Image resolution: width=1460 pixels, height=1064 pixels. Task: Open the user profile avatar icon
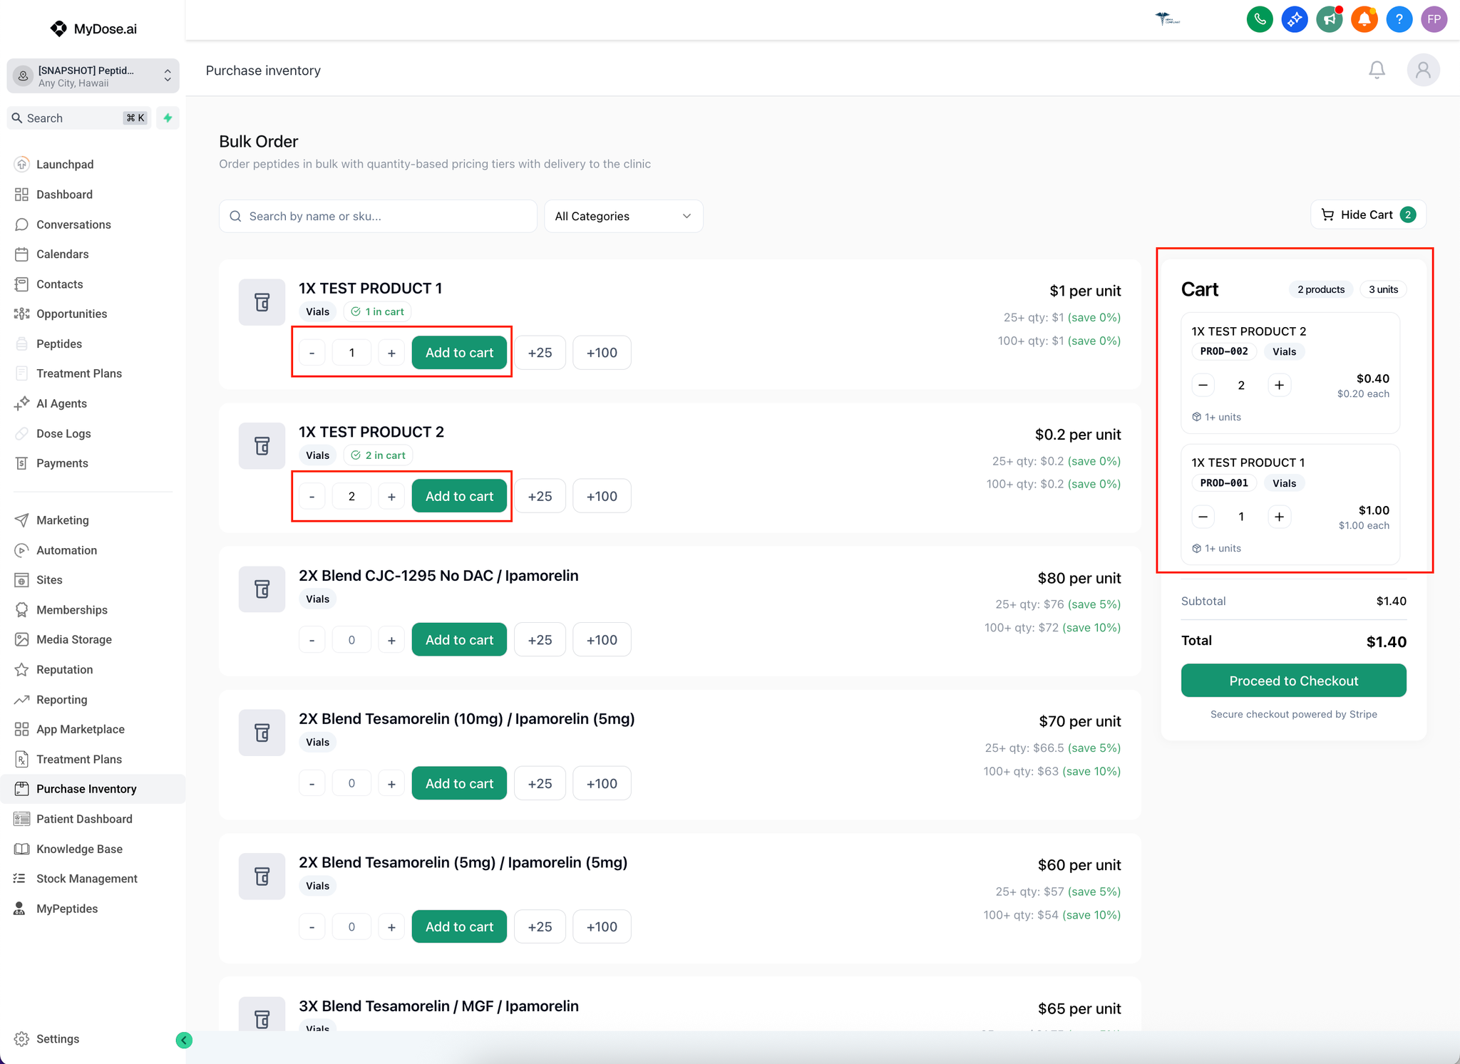(x=1423, y=70)
